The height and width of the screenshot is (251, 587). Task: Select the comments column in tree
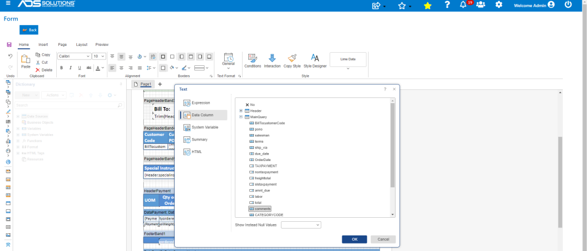(x=260, y=209)
